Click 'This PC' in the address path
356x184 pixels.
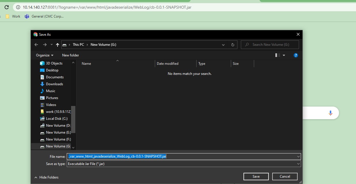(x=78, y=45)
